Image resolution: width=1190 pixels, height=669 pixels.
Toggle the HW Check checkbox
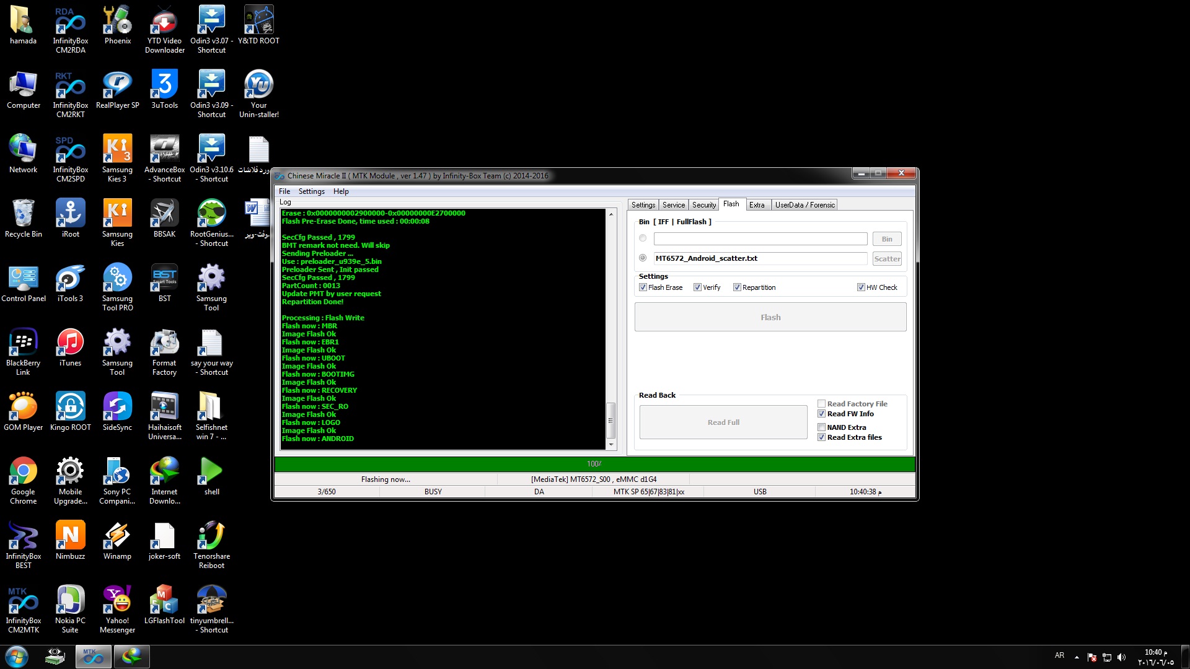(x=862, y=287)
